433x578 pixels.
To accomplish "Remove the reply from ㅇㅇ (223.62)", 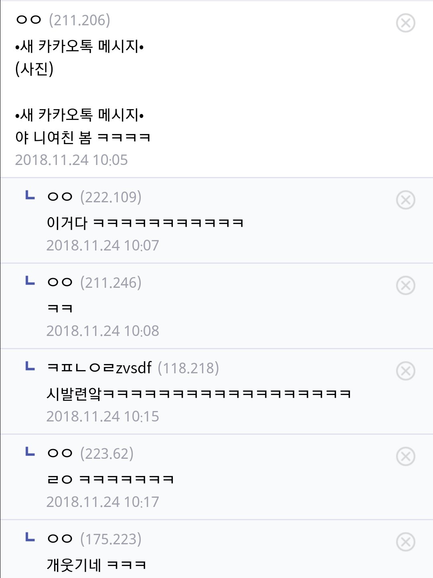I will pyautogui.click(x=405, y=456).
